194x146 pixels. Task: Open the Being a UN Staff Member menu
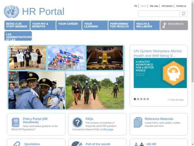point(17,25)
